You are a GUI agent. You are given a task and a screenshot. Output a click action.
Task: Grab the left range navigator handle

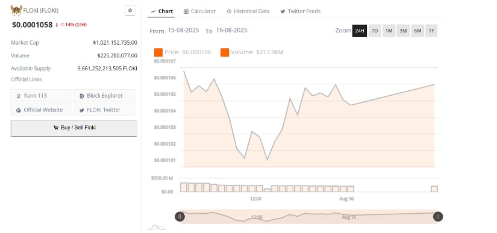tap(180, 217)
